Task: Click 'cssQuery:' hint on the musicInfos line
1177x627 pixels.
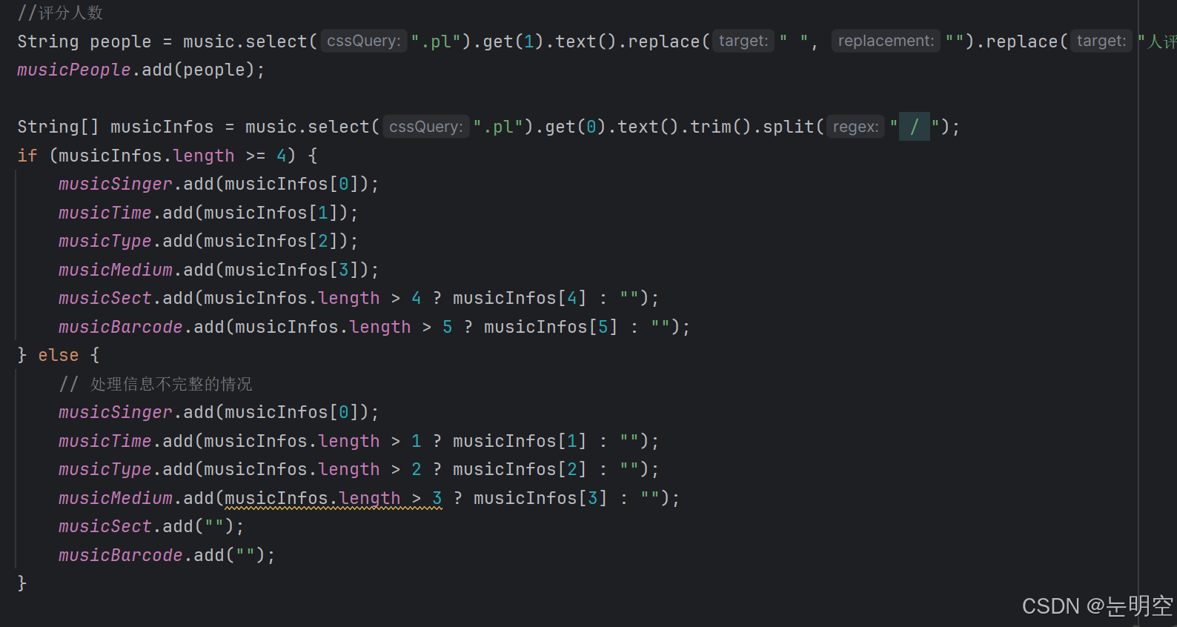Action: (426, 127)
